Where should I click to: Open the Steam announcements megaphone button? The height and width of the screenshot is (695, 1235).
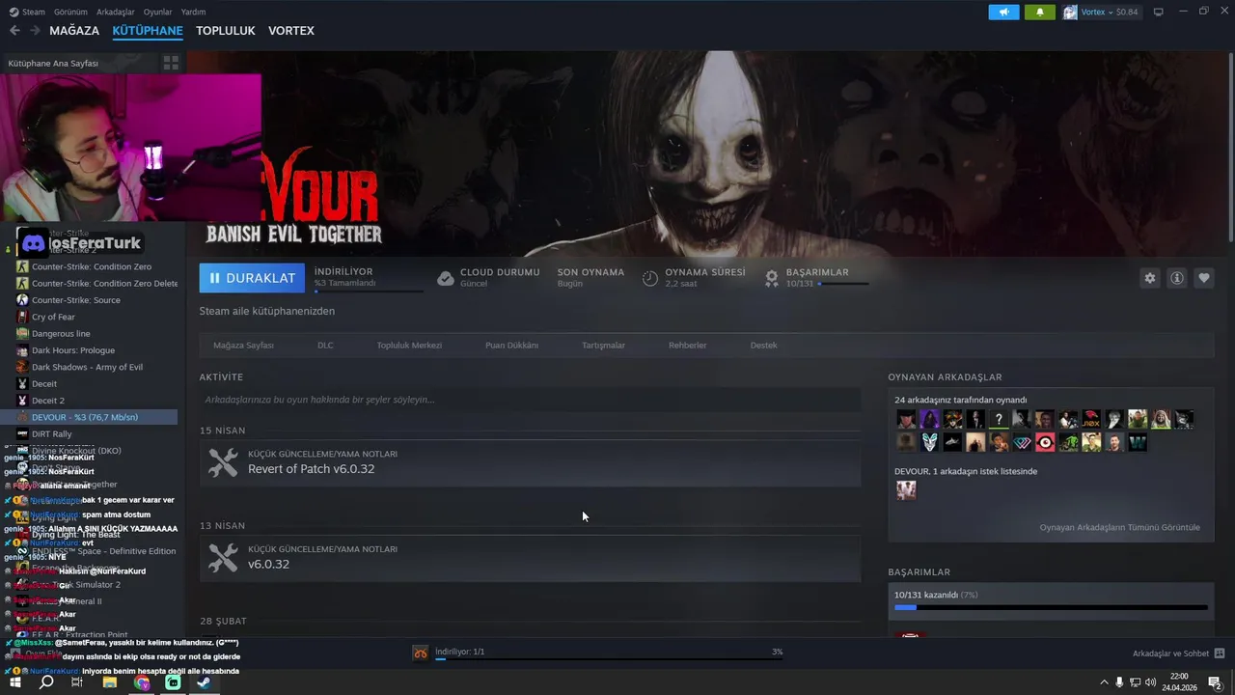(1003, 12)
